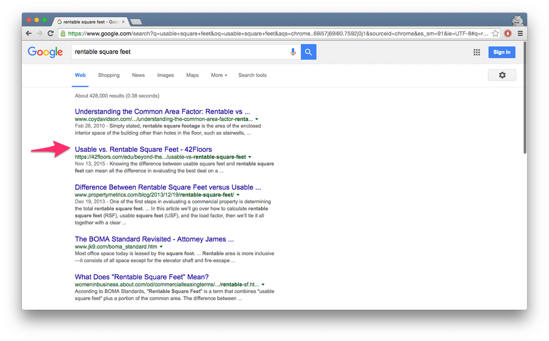Image resolution: width=549 pixels, height=341 pixels.
Task: Open Understanding the Common Area Factor result
Action: [x=162, y=112]
